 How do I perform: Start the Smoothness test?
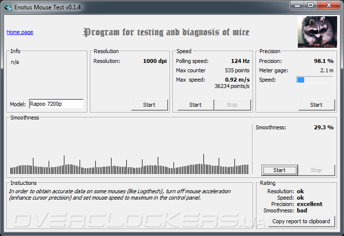(280, 170)
